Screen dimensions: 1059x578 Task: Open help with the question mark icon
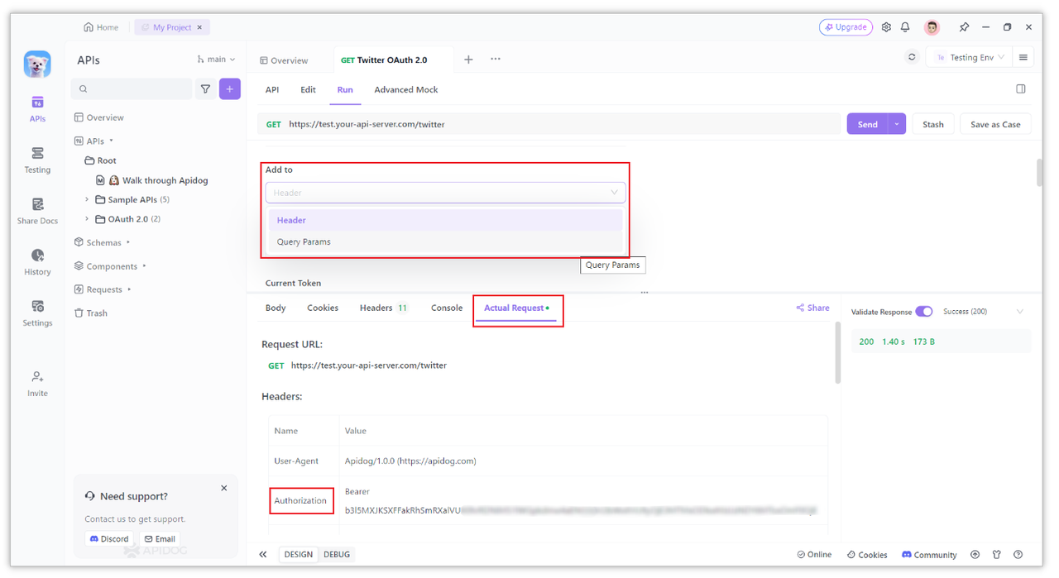pyautogui.click(x=1018, y=555)
